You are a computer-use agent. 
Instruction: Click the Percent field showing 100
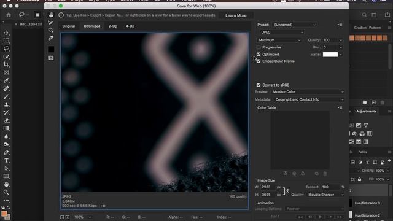point(330,187)
